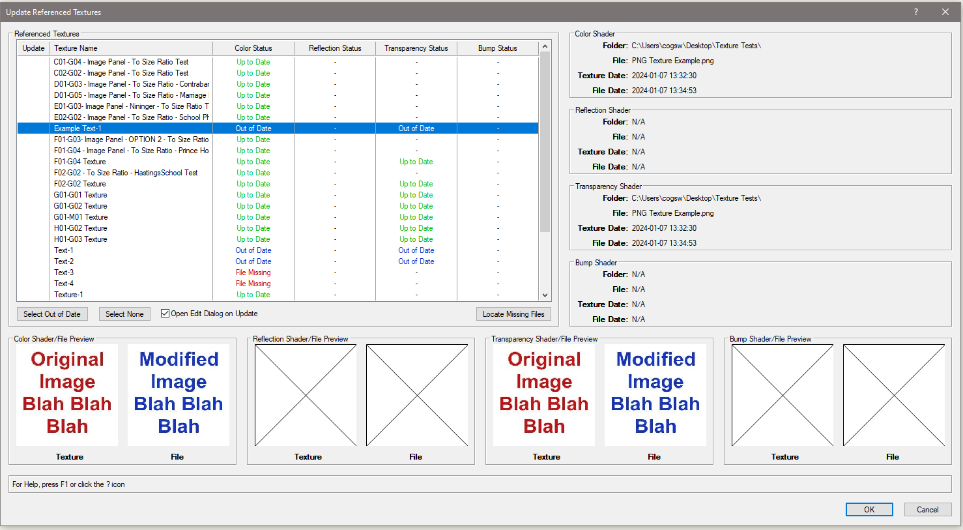Click the Texture preview in Transparency Shader section
Screen dimensions: 963x530
click(543, 394)
